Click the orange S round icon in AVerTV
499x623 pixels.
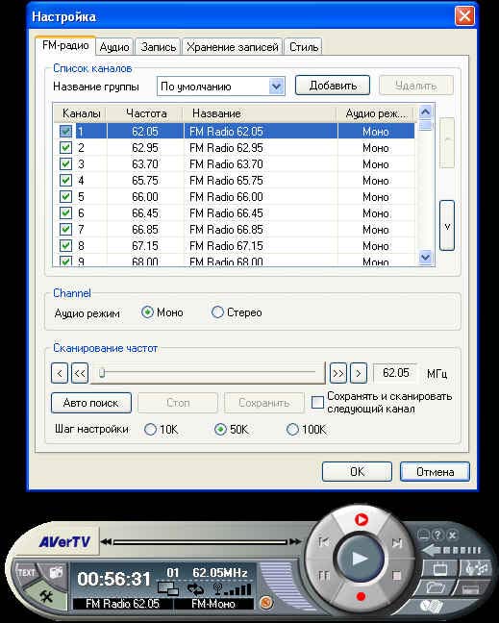(x=266, y=603)
